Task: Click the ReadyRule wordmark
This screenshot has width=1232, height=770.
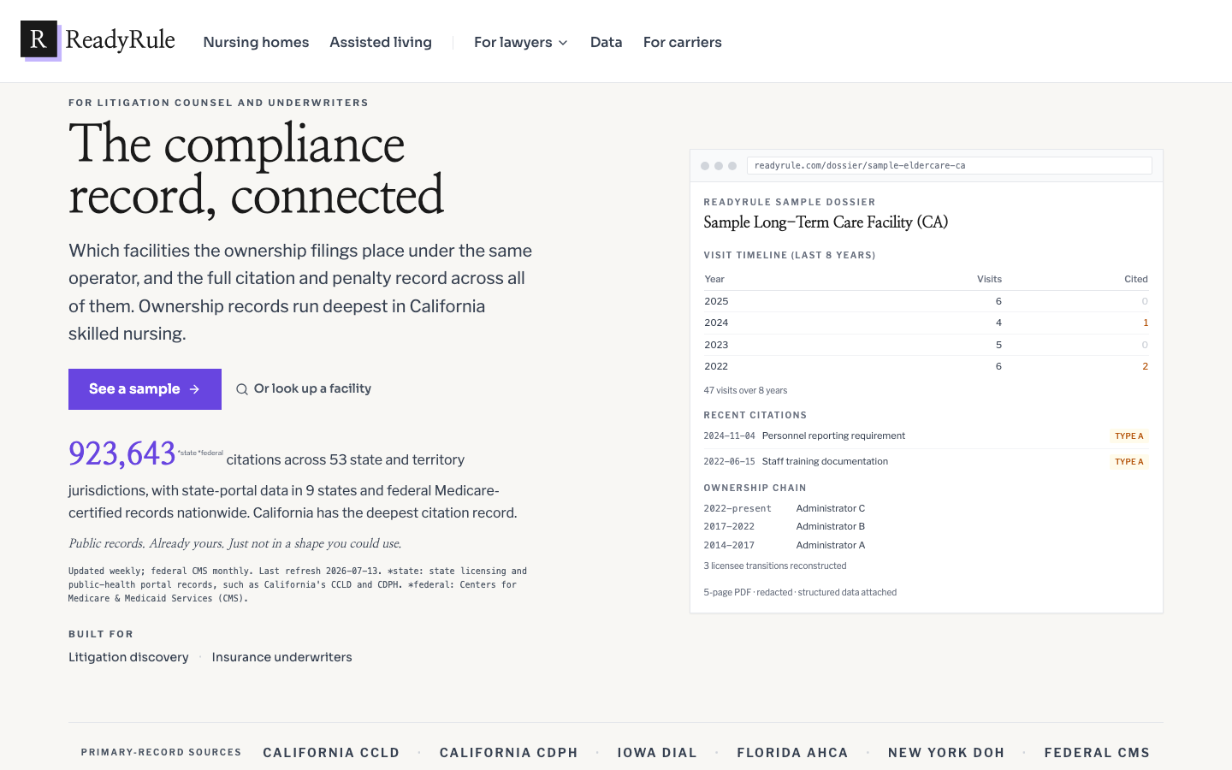Action: 120,40
